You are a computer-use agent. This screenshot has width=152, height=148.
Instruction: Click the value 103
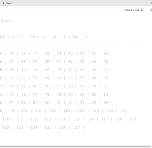click(x=67, y=111)
